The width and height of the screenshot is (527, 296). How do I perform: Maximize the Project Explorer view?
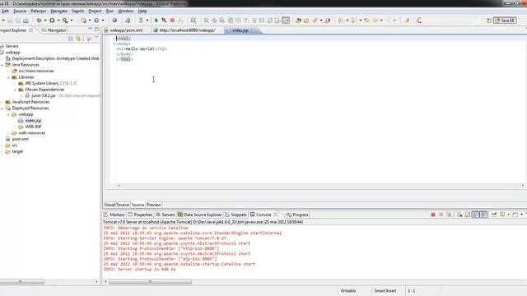coord(96,30)
